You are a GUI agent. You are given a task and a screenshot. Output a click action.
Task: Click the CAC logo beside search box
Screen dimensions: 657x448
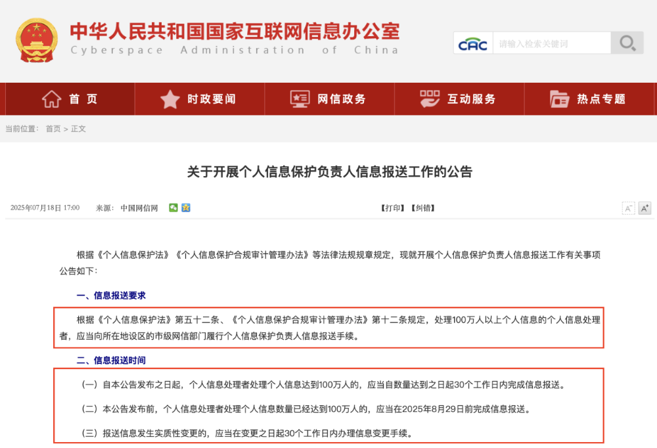[472, 43]
